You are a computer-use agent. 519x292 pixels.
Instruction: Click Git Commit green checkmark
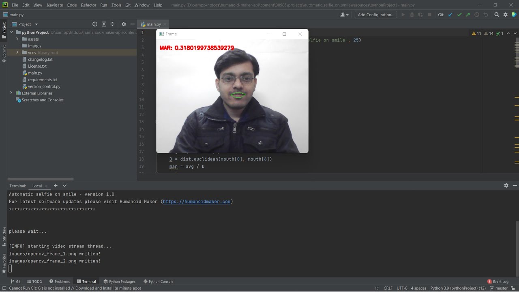click(459, 15)
